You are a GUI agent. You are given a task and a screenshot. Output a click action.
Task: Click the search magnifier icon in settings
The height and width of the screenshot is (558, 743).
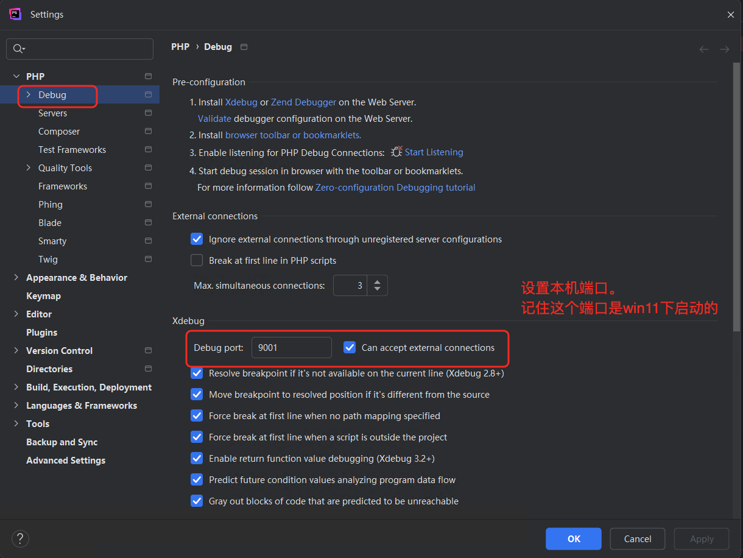point(18,49)
